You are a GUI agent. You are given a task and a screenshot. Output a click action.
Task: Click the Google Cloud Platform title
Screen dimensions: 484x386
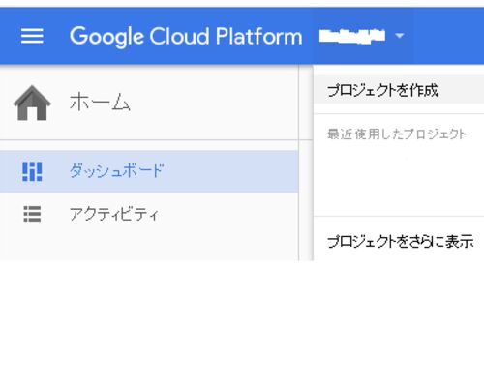[x=186, y=36]
